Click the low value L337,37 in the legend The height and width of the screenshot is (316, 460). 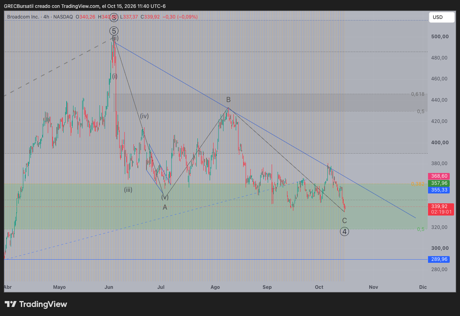click(x=129, y=17)
